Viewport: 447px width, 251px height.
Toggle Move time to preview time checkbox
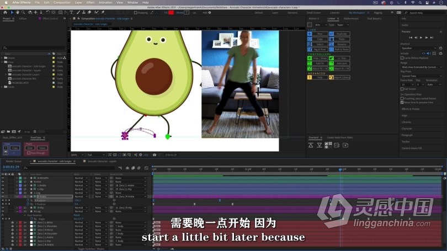[402, 102]
